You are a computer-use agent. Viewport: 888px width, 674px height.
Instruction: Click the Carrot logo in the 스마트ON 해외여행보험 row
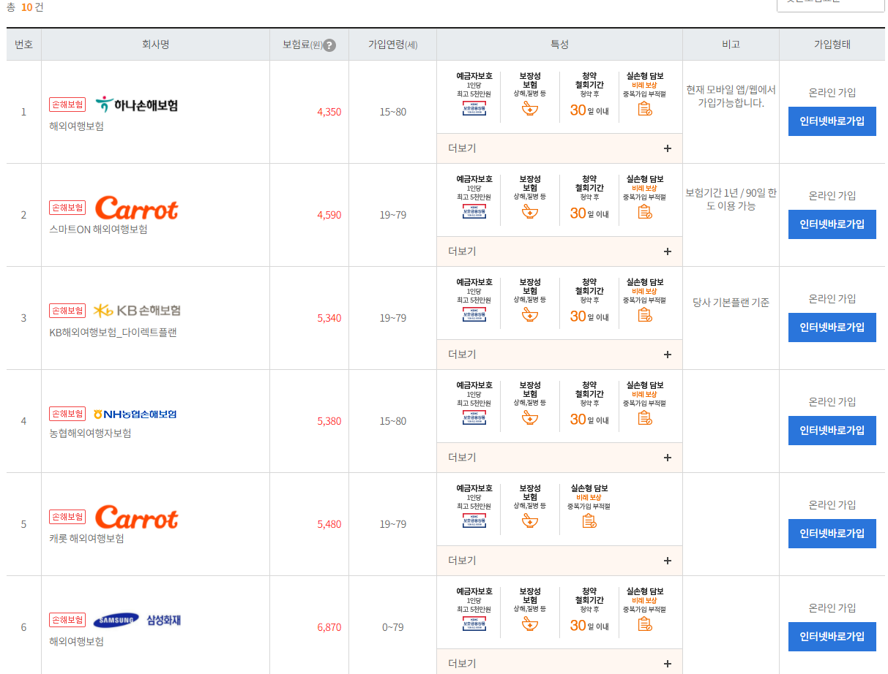coord(136,208)
